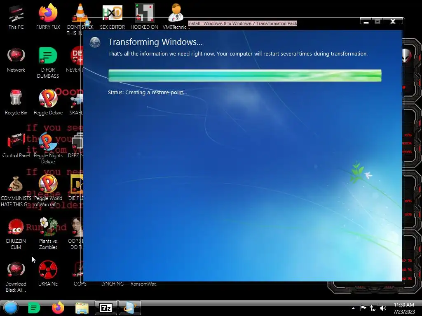
Task: Open the NEVER red desktop icon
Action: [x=75, y=60]
